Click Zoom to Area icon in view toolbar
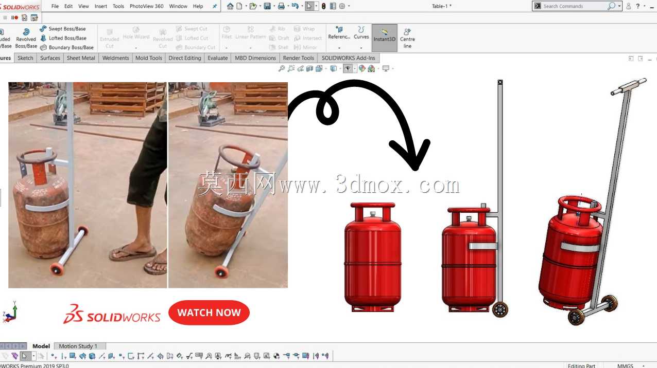The image size is (657, 368). (291, 68)
